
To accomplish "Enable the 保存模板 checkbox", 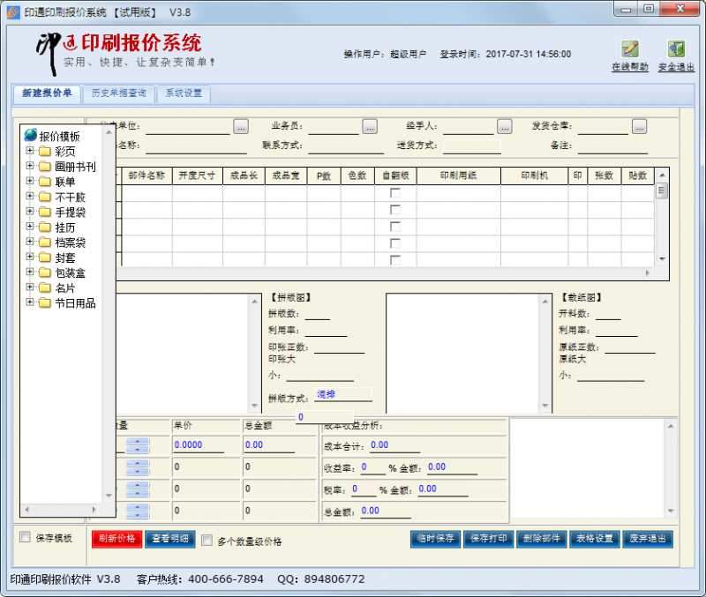I will [x=25, y=536].
